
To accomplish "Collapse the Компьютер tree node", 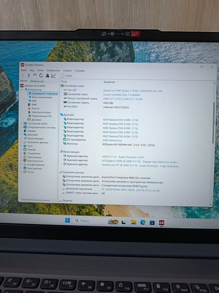I will point(22,90).
